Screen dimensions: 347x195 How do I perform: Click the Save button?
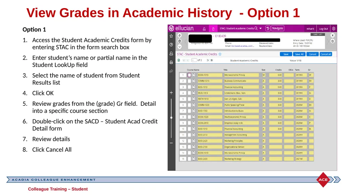click(286, 54)
